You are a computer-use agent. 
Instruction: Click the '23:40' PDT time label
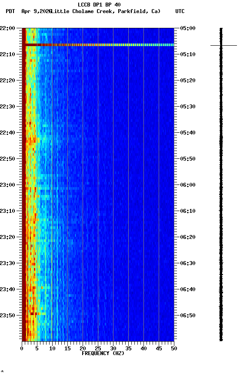pos(7,290)
